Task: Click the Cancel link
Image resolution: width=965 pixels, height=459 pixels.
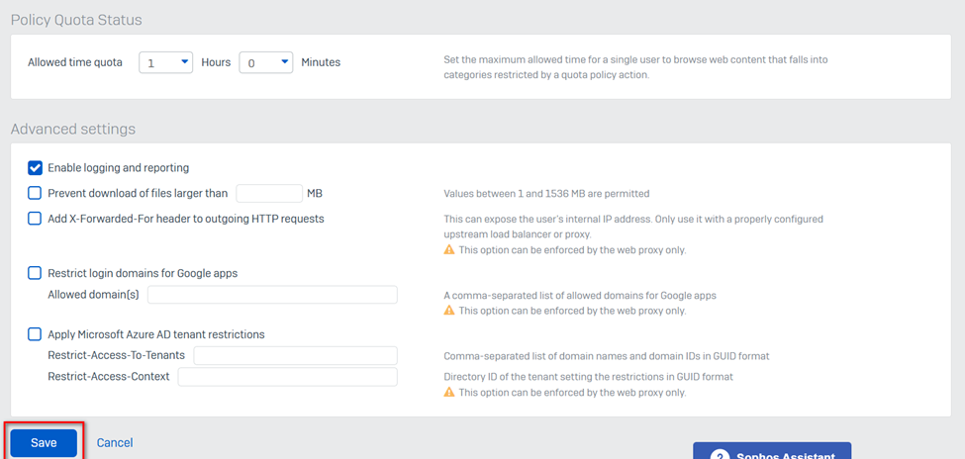Action: [115, 443]
